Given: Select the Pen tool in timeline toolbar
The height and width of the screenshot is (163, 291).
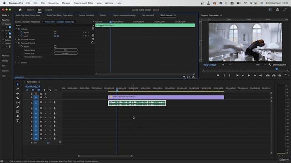Looking at the screenshot, I should (x=18, y=107).
